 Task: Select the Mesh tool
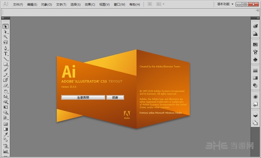click(x=6, y=124)
